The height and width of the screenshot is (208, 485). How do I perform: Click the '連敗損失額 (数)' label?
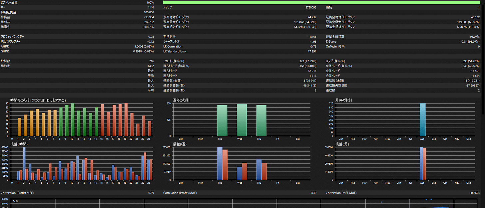click(x=336, y=86)
